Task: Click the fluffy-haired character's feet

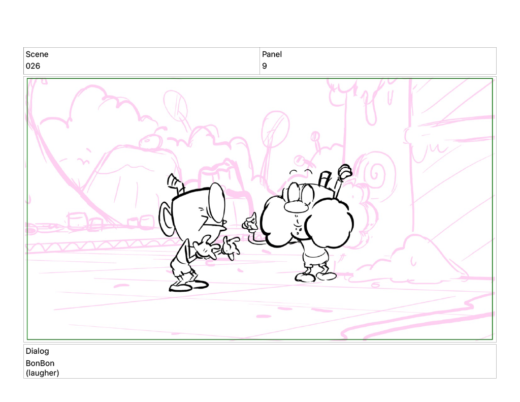Action: tap(316, 277)
